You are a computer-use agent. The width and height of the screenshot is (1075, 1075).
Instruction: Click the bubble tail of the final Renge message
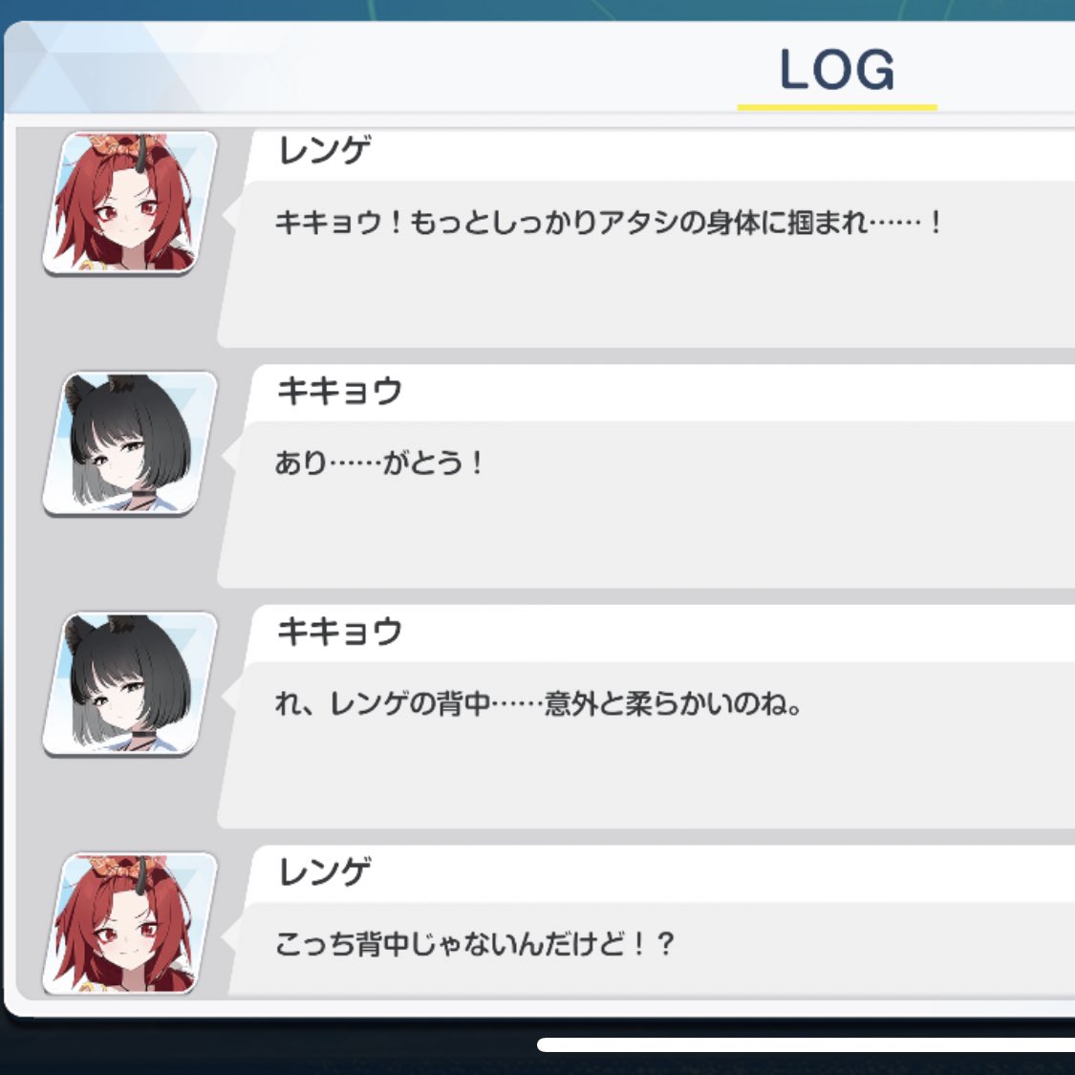click(232, 935)
